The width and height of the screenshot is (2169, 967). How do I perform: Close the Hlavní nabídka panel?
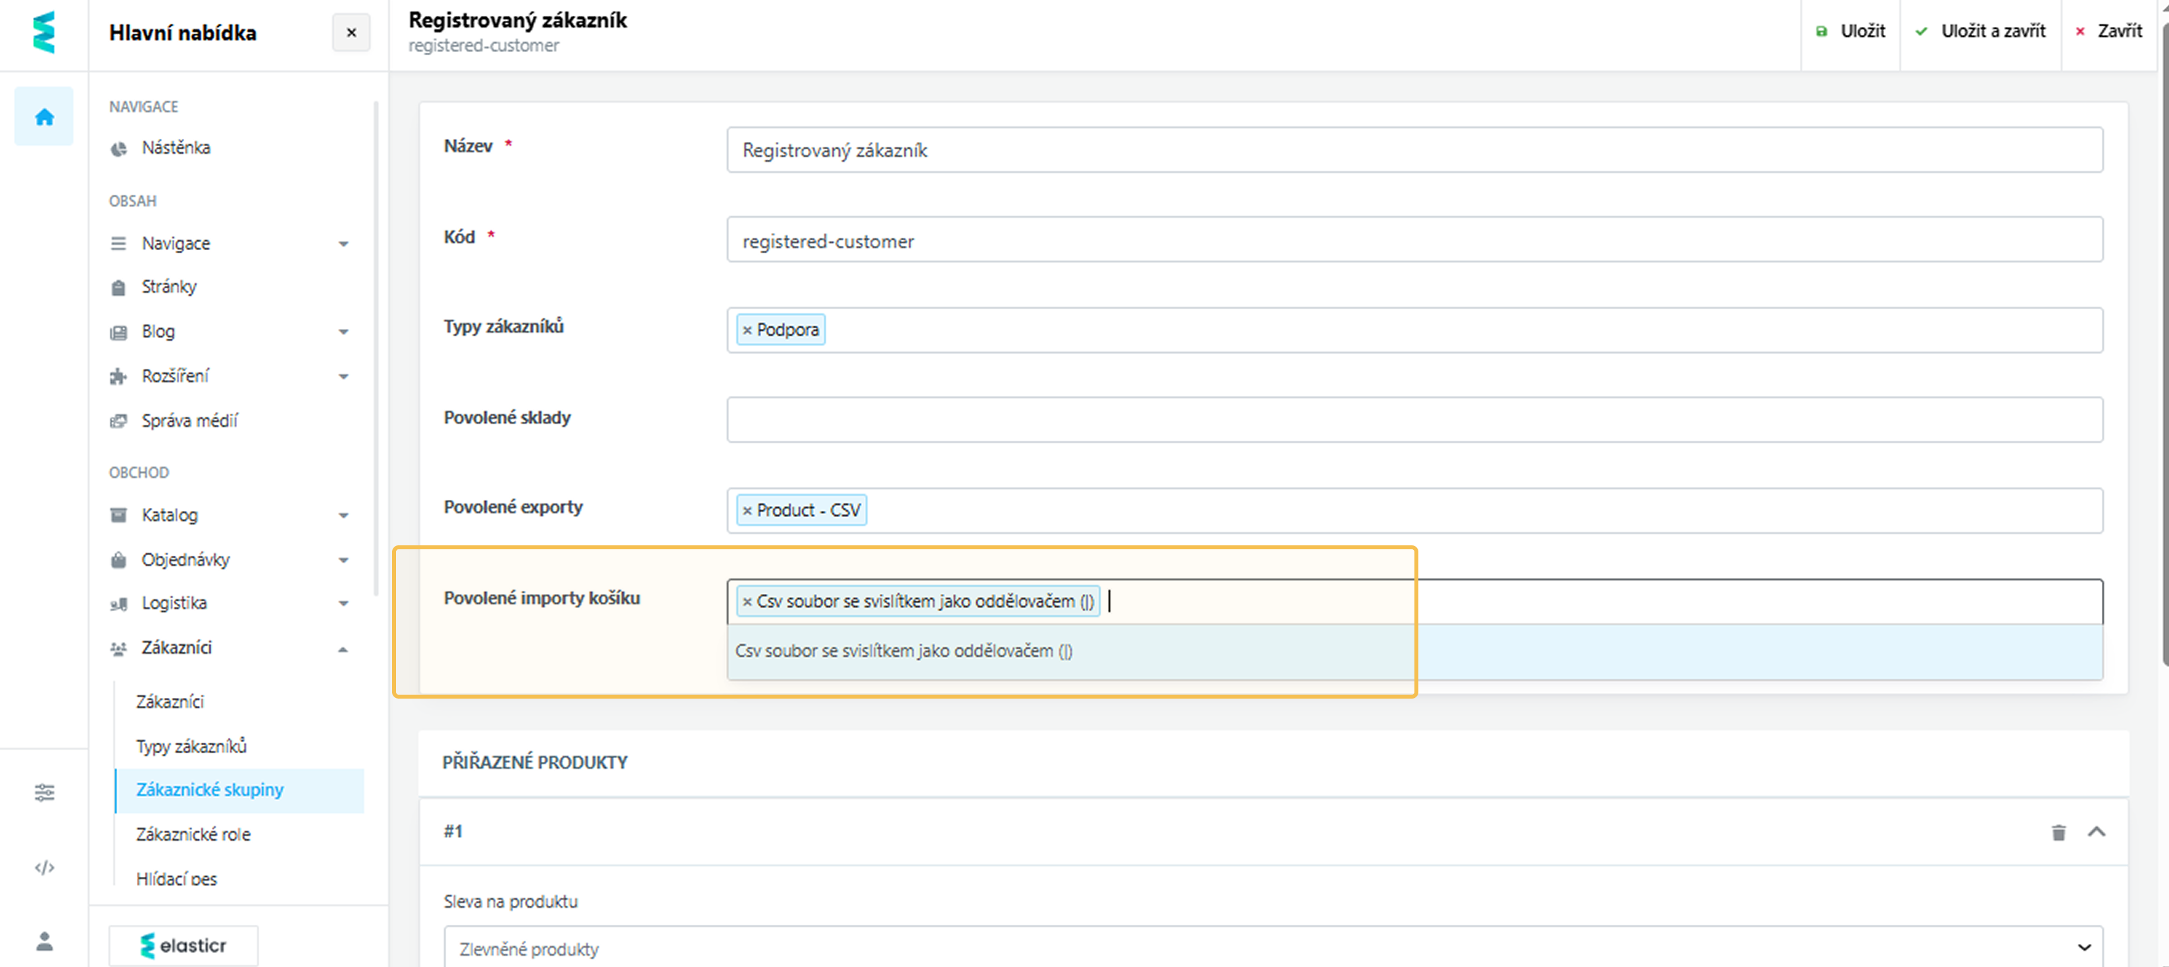[351, 32]
